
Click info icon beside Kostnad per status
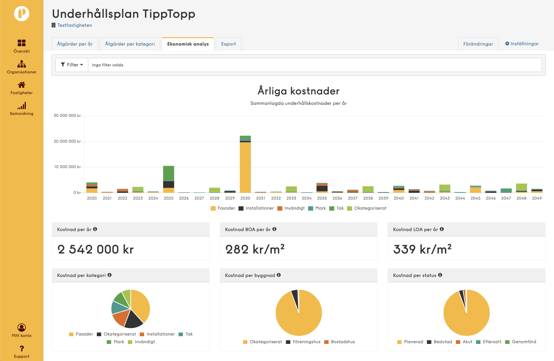pos(440,275)
